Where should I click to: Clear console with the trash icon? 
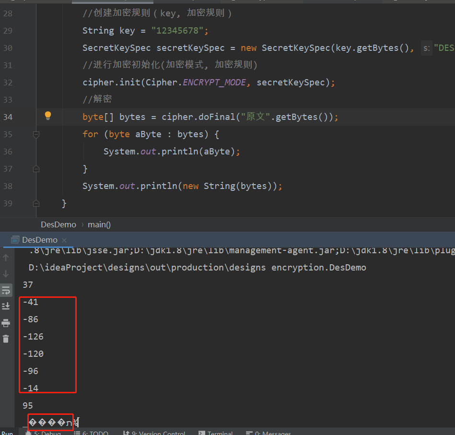(x=6, y=339)
